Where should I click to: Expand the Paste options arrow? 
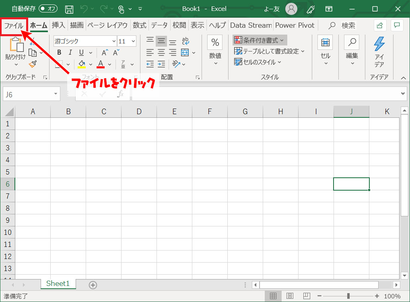click(x=16, y=64)
